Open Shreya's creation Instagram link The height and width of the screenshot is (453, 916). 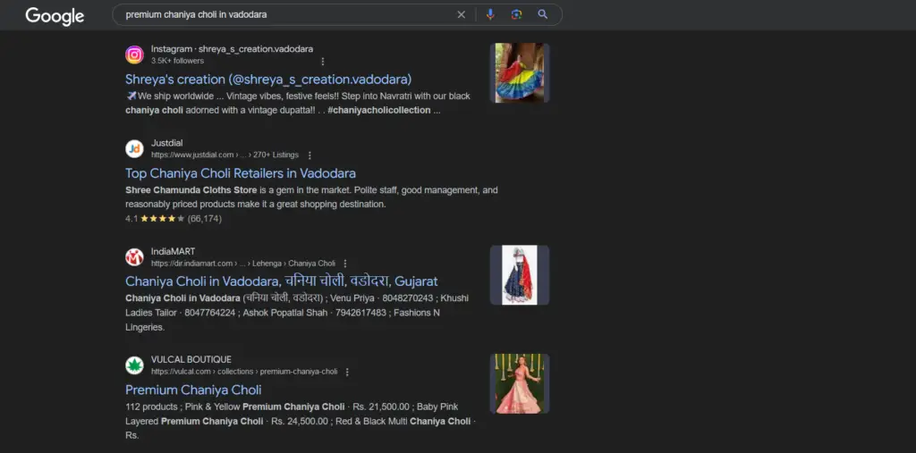(x=268, y=79)
